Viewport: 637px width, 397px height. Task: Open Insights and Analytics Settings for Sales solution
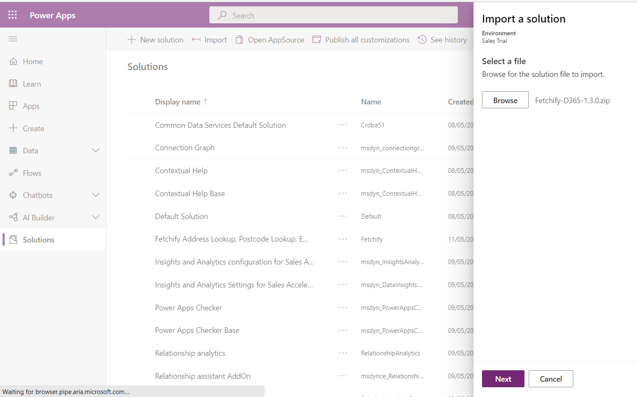pyautogui.click(x=234, y=284)
